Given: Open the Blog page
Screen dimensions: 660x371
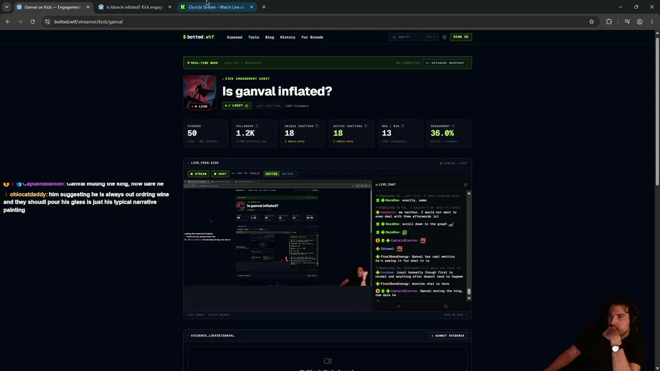Looking at the screenshot, I should 270,37.
